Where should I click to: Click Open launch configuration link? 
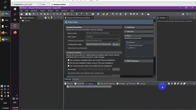(x=77, y=48)
